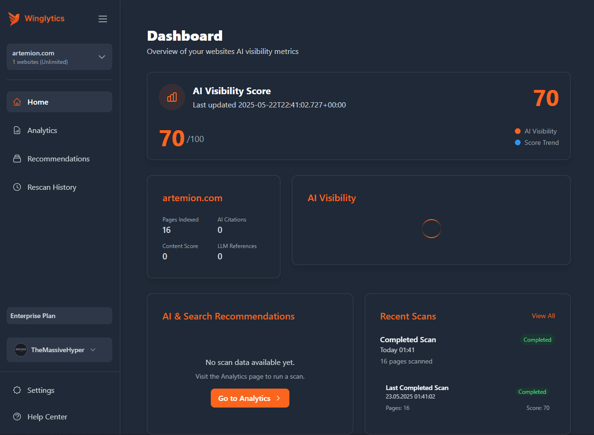Click the Recommendations stack icon
This screenshot has width=594, height=435.
coord(17,159)
